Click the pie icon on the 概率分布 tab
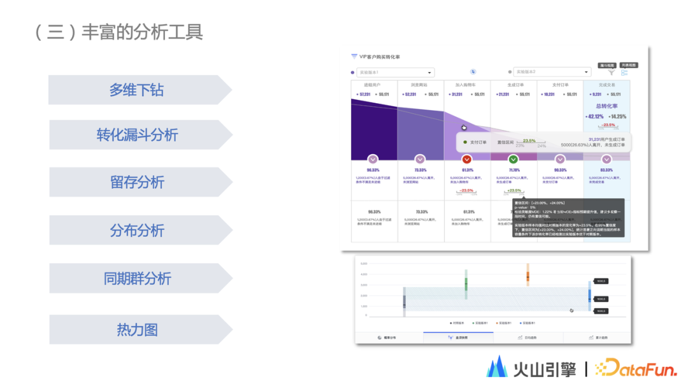This screenshot has height=384, width=688. (380, 338)
